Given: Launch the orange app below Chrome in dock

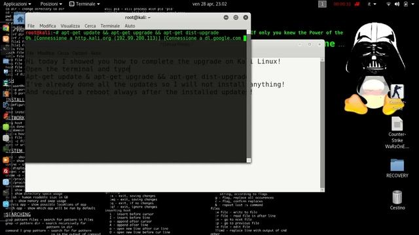Looking at the screenshot, I should click(6, 39).
